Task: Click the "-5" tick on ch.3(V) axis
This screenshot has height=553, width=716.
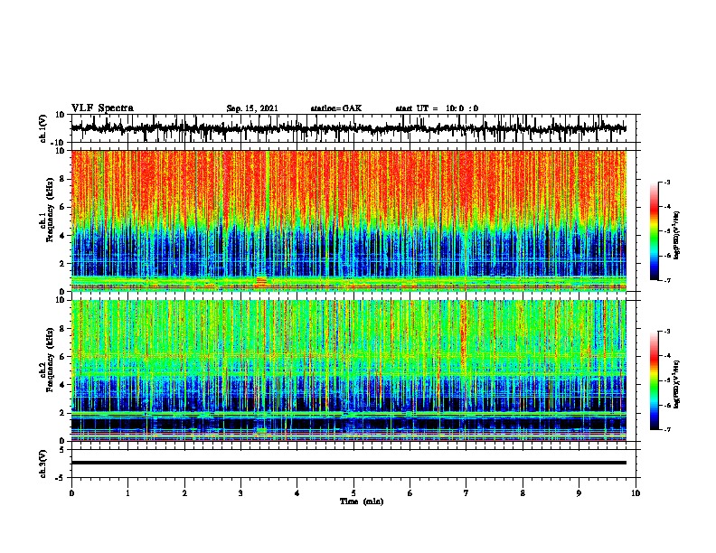Action: [x=61, y=478]
